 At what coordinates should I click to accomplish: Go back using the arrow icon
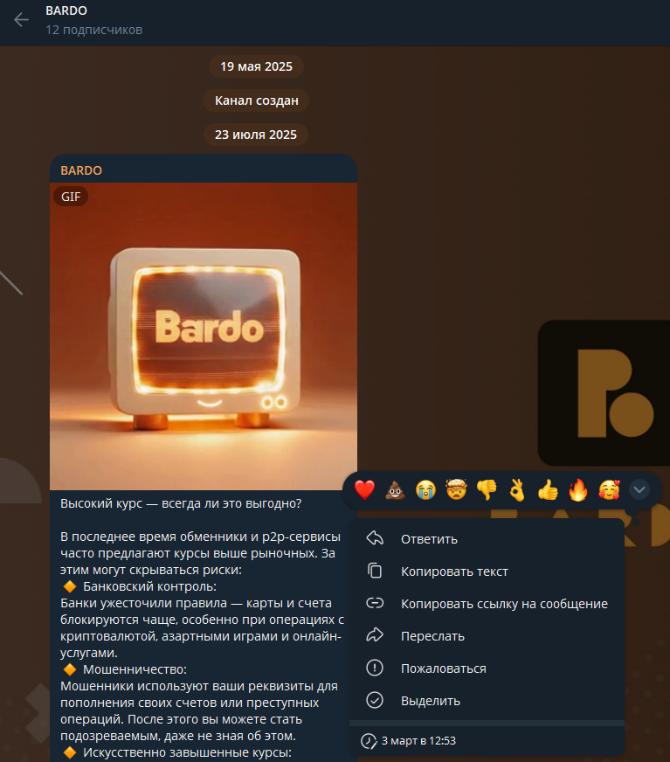tap(21, 20)
